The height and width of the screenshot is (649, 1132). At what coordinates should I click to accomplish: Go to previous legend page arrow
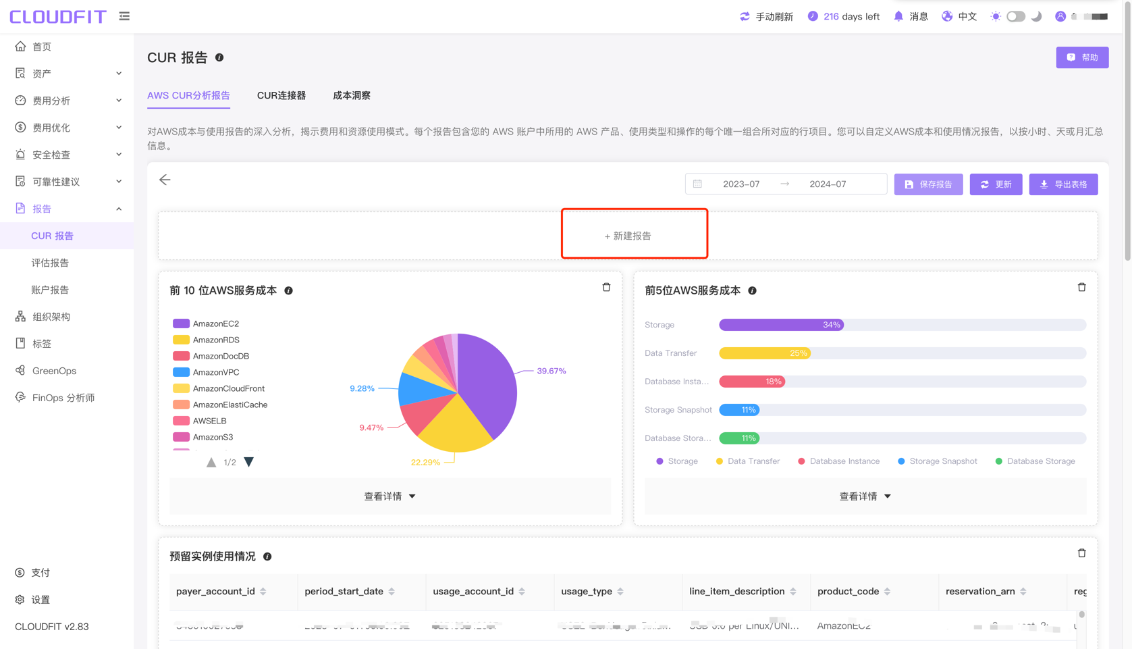(211, 462)
